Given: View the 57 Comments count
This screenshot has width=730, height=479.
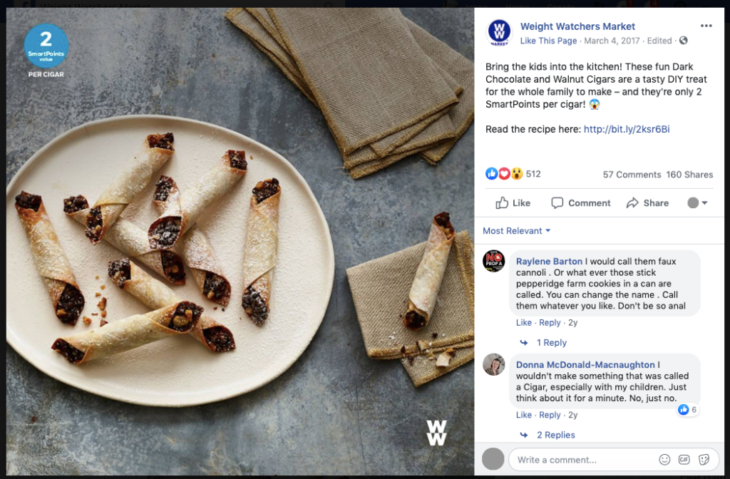Looking at the screenshot, I should (632, 175).
